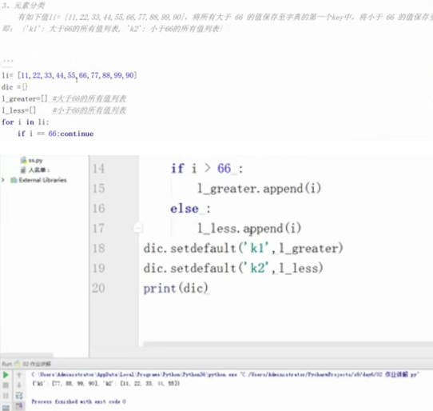The height and width of the screenshot is (411, 433).
Task: Click the bottom-left icon under Pause in Run panel
Action: (x=6, y=408)
